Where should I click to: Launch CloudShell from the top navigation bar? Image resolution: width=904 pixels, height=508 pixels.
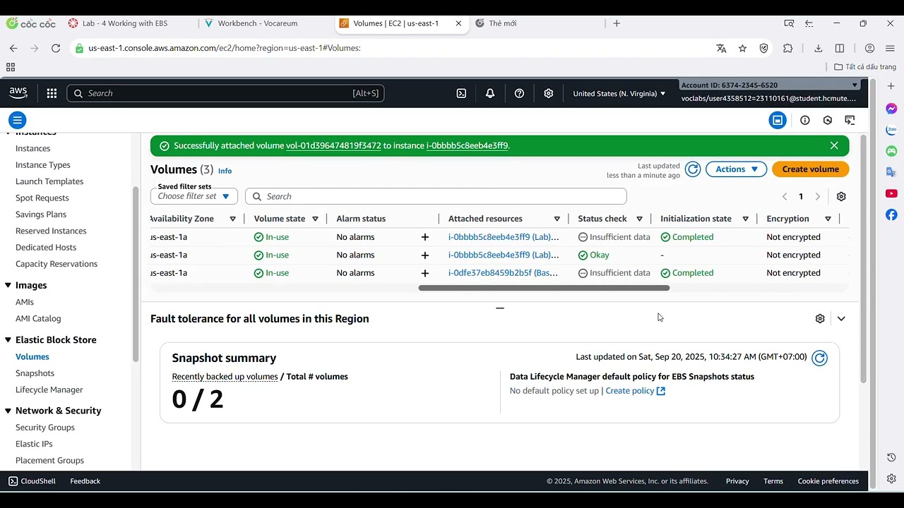[461, 93]
